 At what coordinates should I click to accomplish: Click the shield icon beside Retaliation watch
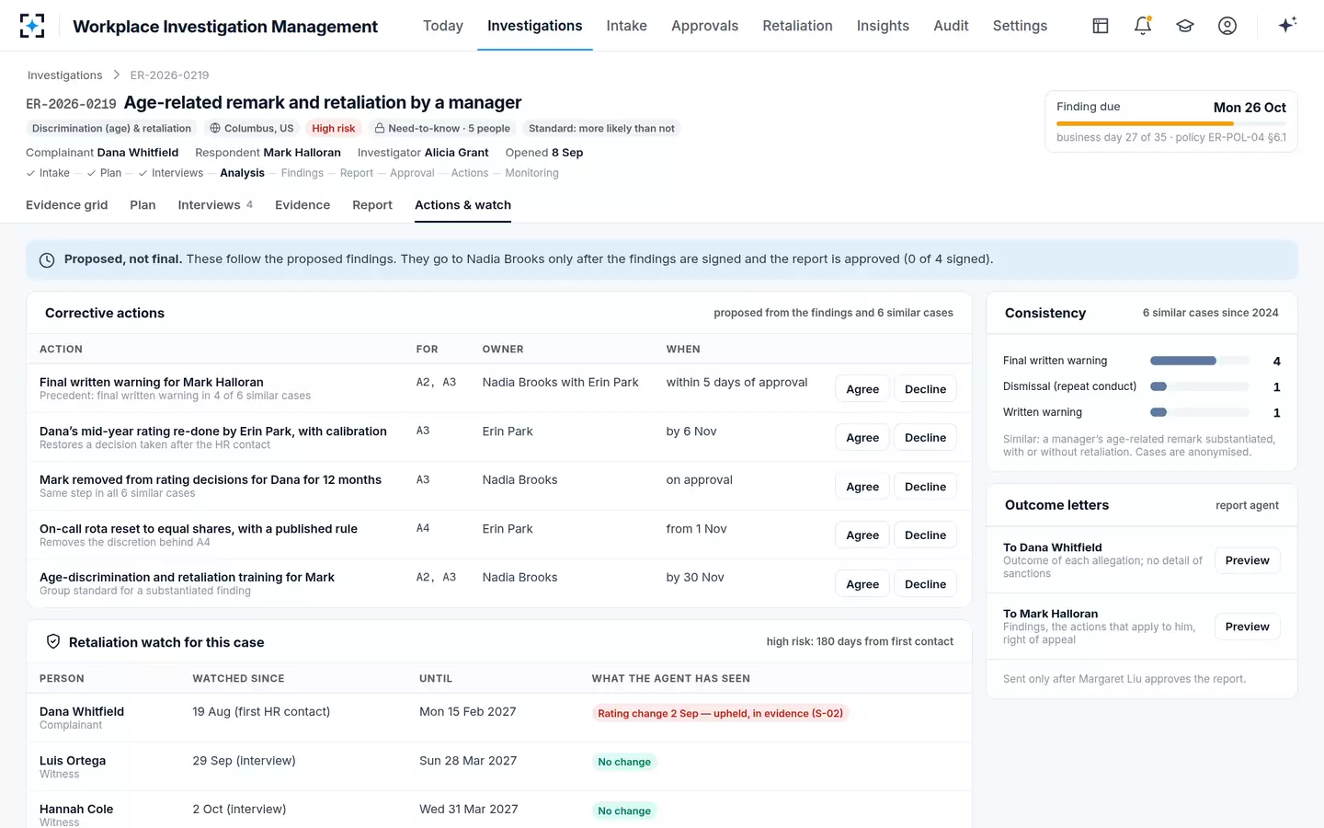click(x=53, y=641)
